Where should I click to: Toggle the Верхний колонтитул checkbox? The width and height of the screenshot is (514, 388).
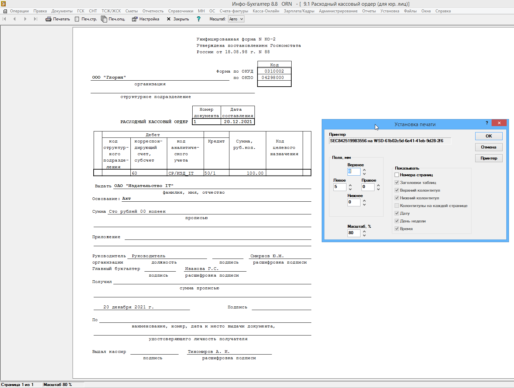[x=397, y=190]
